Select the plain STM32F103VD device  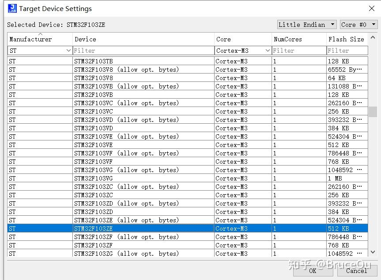coord(188,128)
